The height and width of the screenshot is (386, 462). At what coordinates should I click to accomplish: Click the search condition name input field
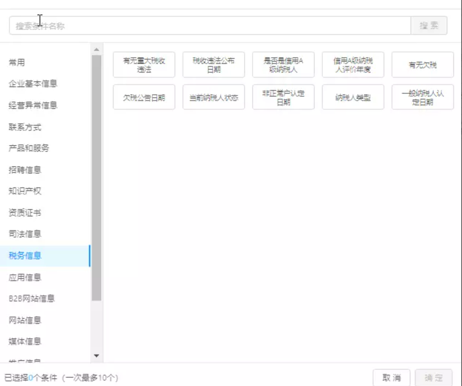(x=210, y=26)
